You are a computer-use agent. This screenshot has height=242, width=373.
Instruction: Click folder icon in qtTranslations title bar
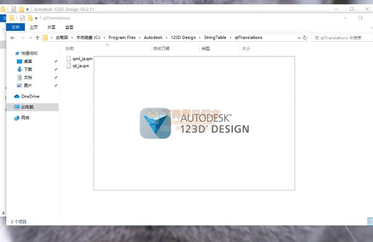coord(12,18)
